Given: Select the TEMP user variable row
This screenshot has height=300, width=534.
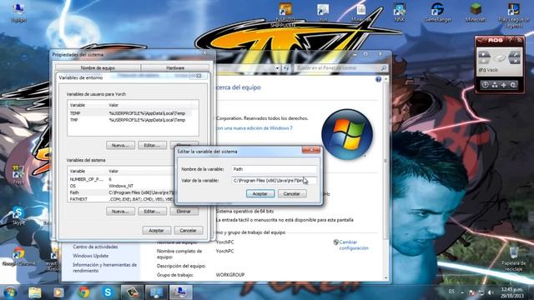Looking at the screenshot, I should tap(133, 113).
